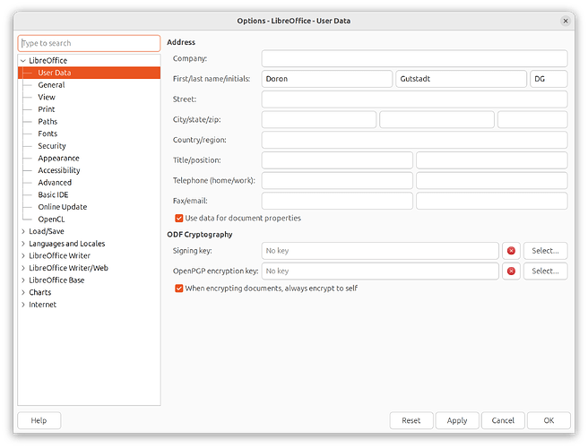Click the Company input field

pos(414,59)
